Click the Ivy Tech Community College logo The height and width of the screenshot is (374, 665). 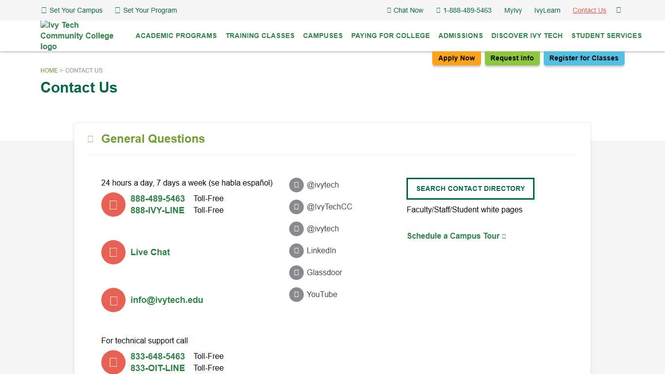[76, 36]
